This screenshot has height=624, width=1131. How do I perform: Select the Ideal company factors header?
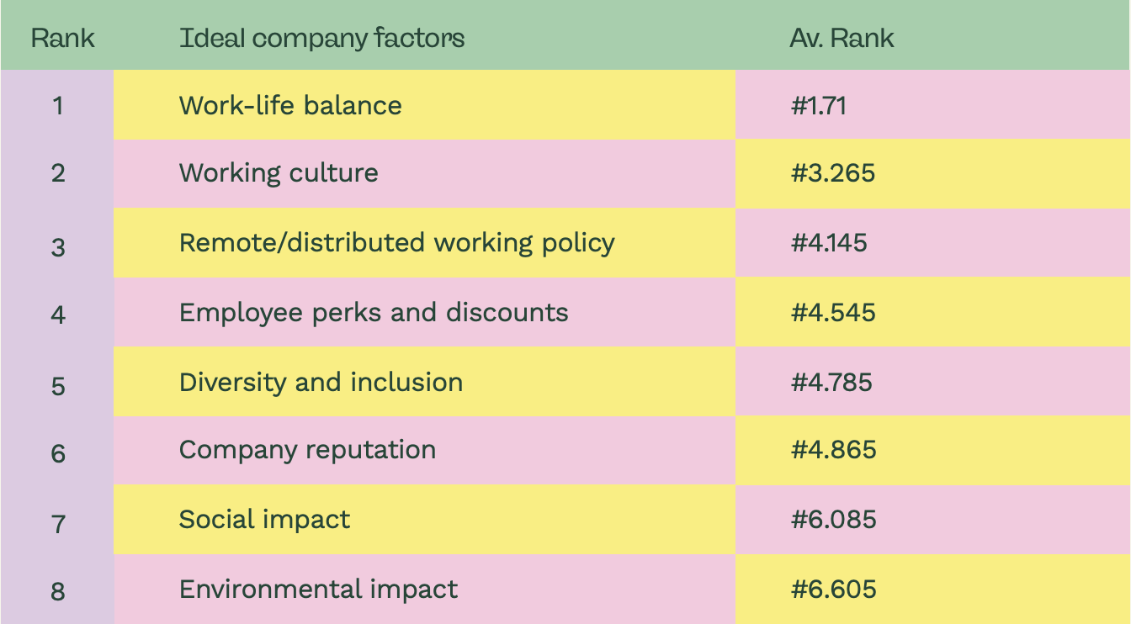coord(321,38)
